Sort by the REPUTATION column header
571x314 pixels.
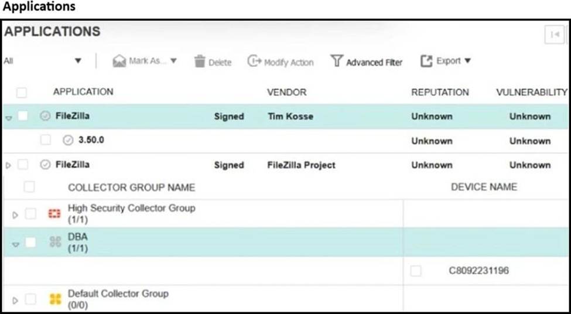tap(440, 92)
